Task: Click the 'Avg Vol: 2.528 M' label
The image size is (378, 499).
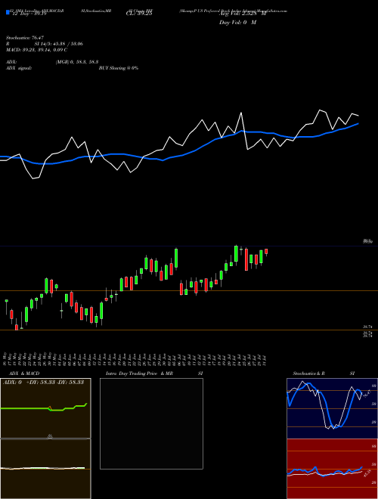Action: (x=243, y=14)
